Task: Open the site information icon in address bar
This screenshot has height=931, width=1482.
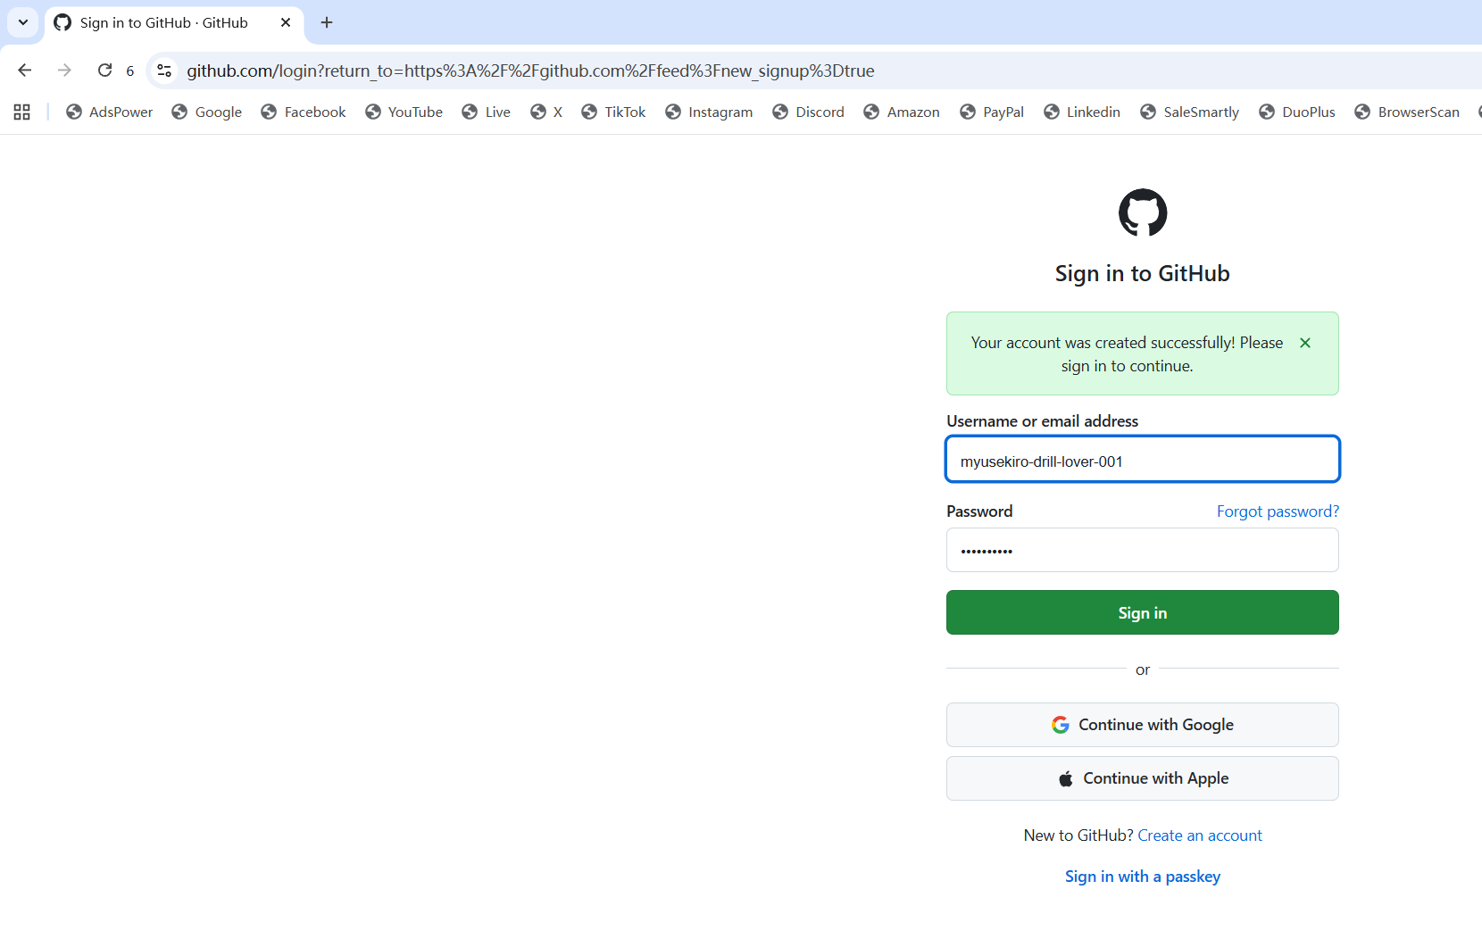Action: click(164, 71)
